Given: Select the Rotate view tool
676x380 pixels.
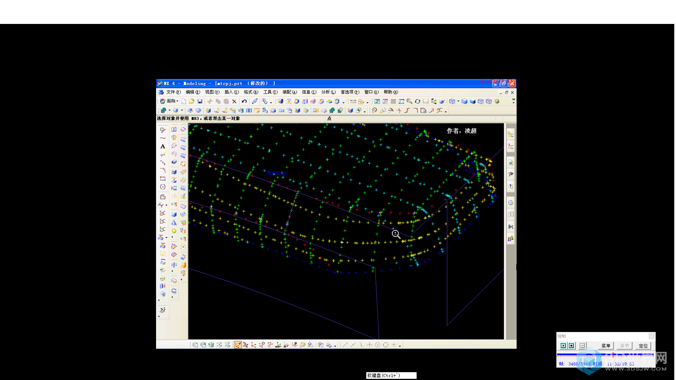Looking at the screenshot, I should 417,101.
